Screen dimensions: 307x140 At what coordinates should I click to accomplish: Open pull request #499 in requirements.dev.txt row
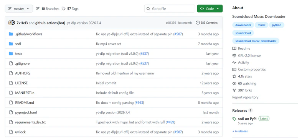(170, 122)
